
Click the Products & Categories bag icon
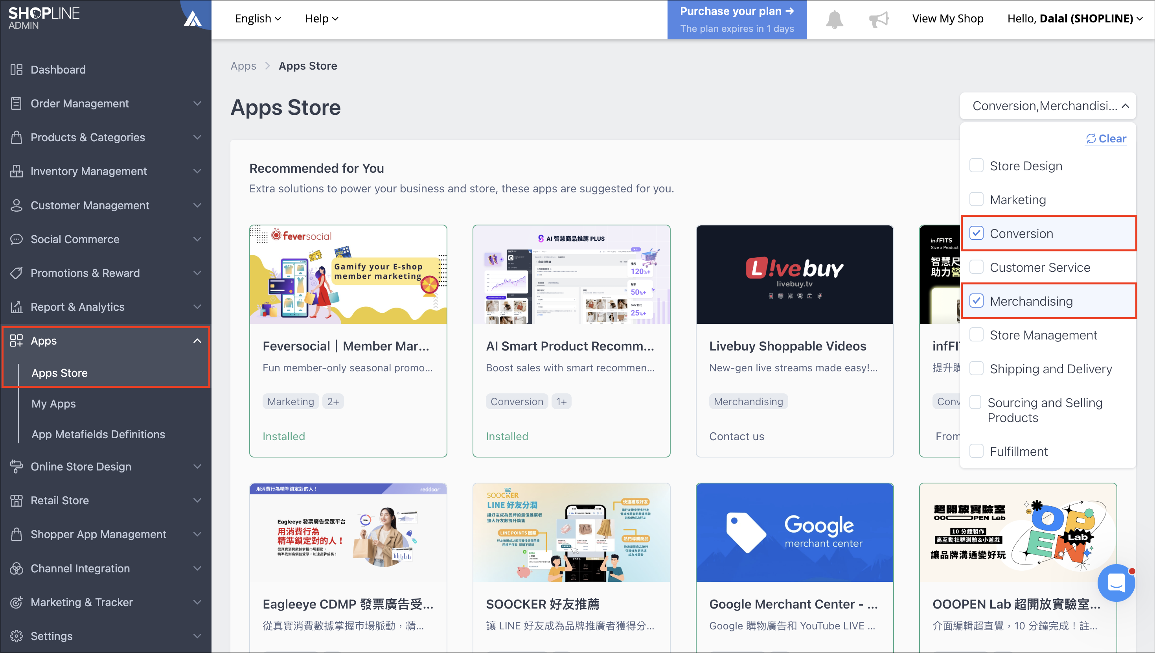pyautogui.click(x=17, y=137)
